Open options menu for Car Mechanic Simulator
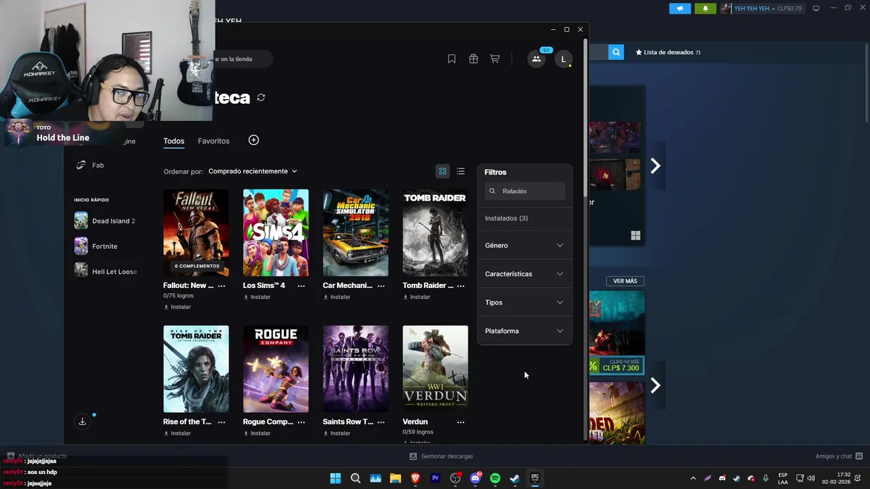The image size is (870, 489). (381, 286)
